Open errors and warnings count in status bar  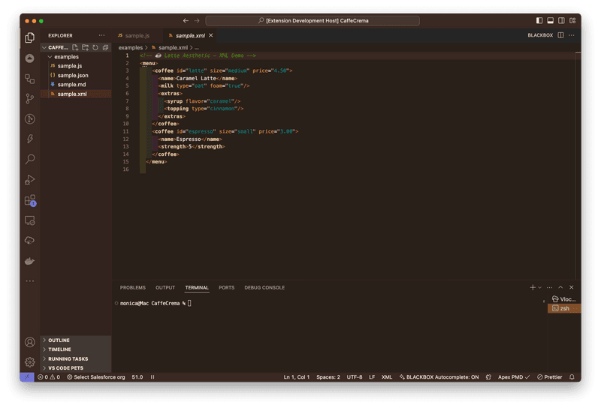click(49, 377)
